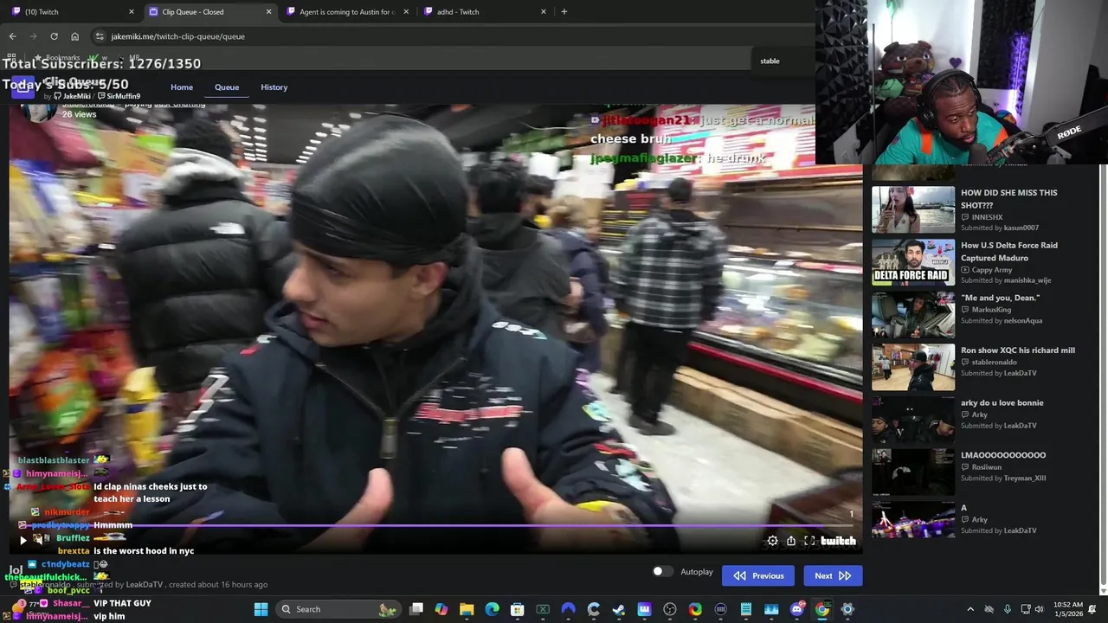This screenshot has height=623, width=1108.
Task: Open Discord from taskbar
Action: (796, 609)
